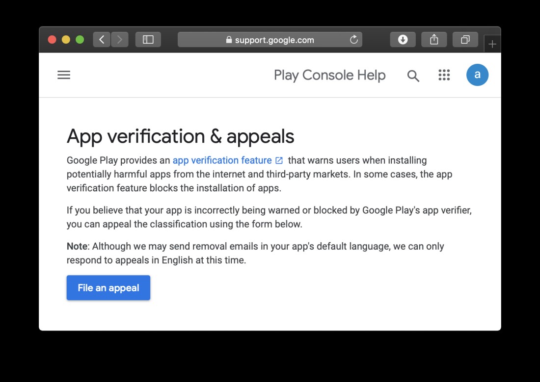This screenshot has width=540, height=382.
Task: Maximize the Safari window with green button
Action: pyautogui.click(x=80, y=40)
